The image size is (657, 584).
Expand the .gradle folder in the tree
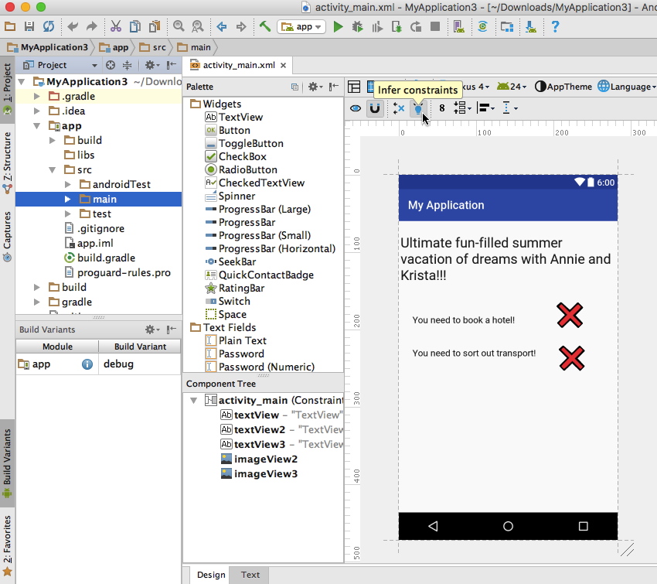click(x=37, y=97)
